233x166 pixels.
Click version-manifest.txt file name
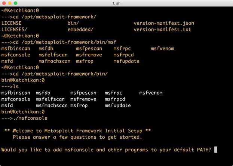pos(162,30)
